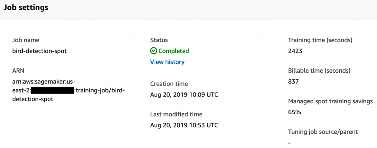Click the Job name label
377x148 pixels.
pos(26,40)
